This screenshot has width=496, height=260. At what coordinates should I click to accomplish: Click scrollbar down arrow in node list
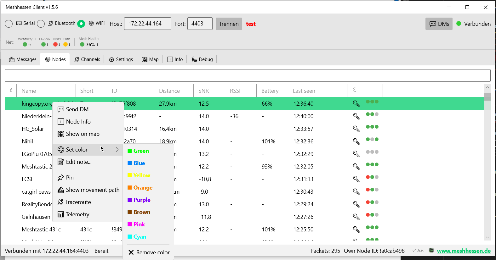(487, 238)
